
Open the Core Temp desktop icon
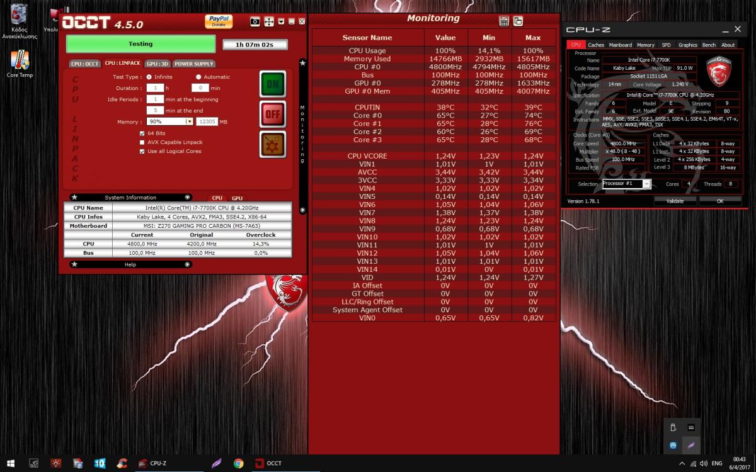tap(20, 64)
